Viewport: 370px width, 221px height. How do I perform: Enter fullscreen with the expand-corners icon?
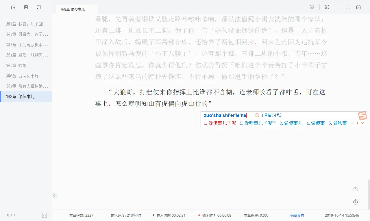[327, 7]
